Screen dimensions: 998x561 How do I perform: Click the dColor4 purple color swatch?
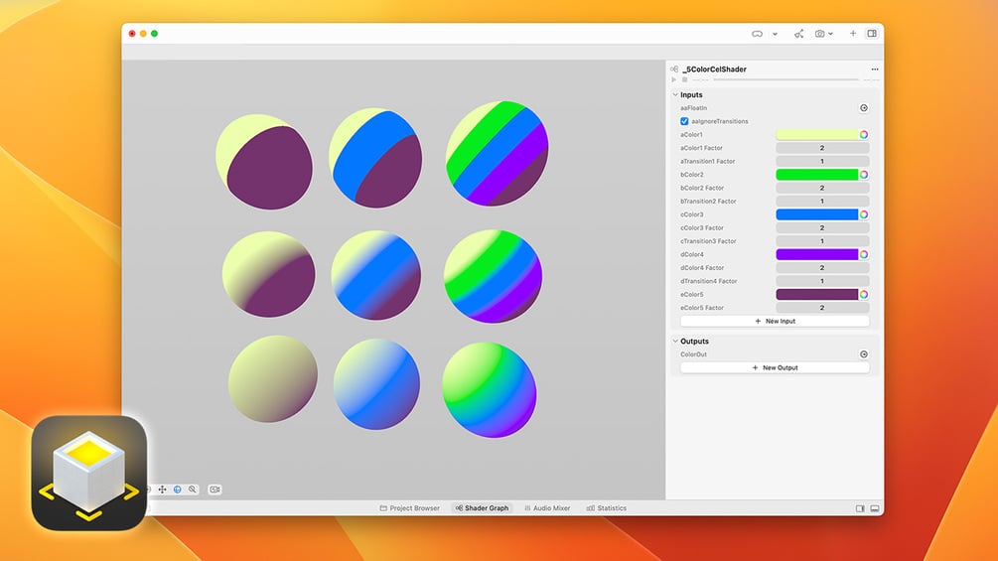click(x=816, y=254)
